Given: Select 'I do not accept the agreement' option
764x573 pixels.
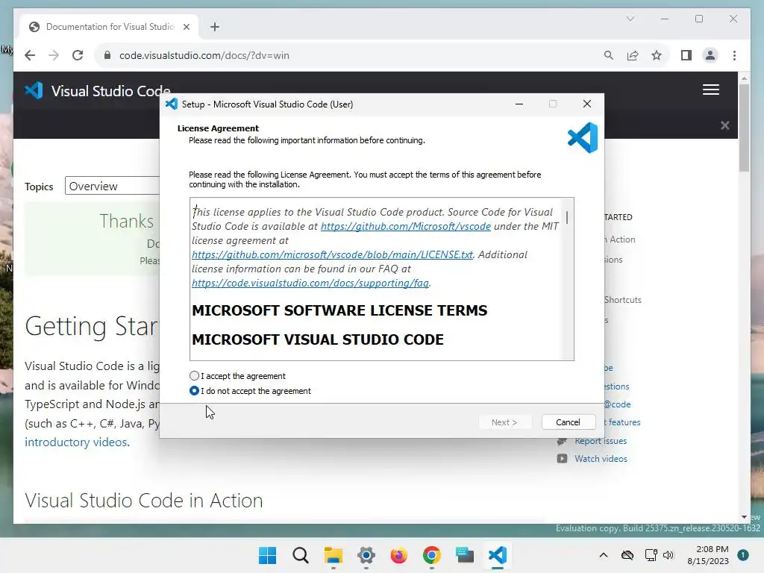Looking at the screenshot, I should (x=195, y=391).
